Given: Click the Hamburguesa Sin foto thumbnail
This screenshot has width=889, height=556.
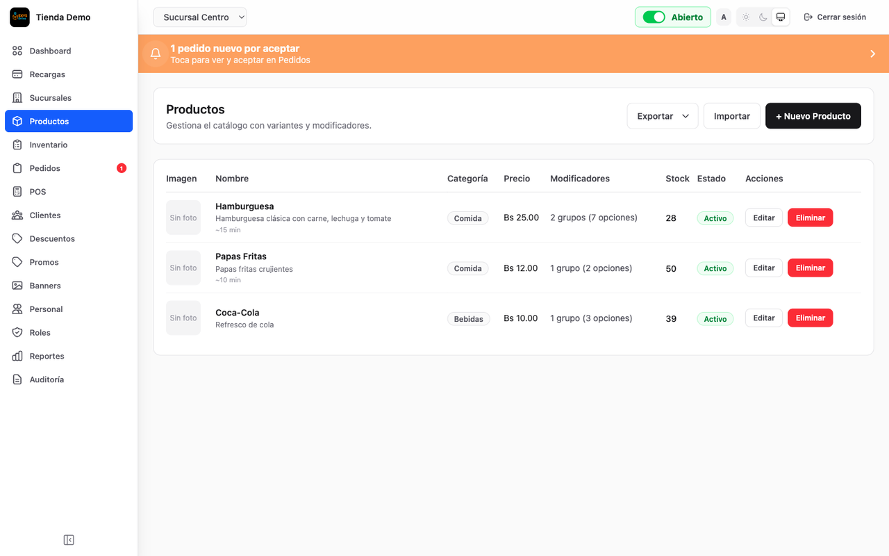Looking at the screenshot, I should pyautogui.click(x=183, y=218).
